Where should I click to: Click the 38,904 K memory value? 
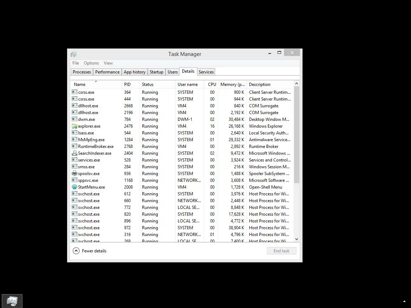click(236, 228)
